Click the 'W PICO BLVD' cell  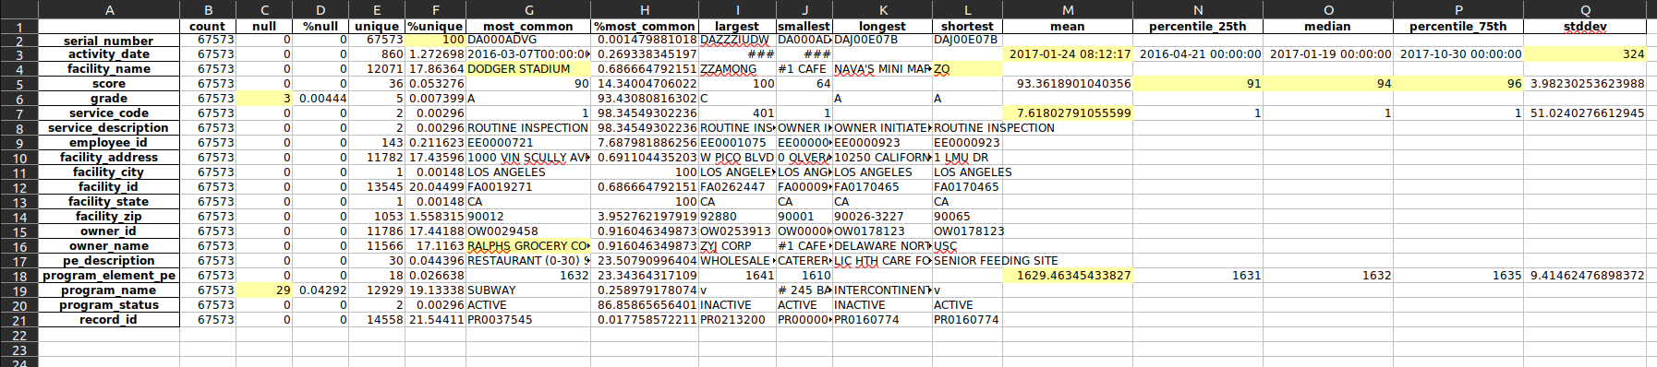[737, 158]
